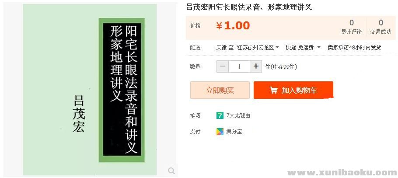Click the 立即购买 buy now button
The image size is (398, 178).
tap(220, 90)
